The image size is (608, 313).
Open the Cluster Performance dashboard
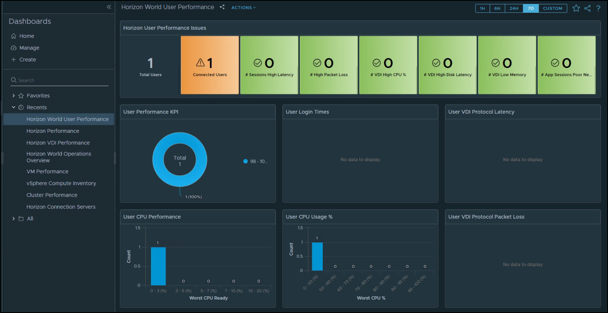52,195
